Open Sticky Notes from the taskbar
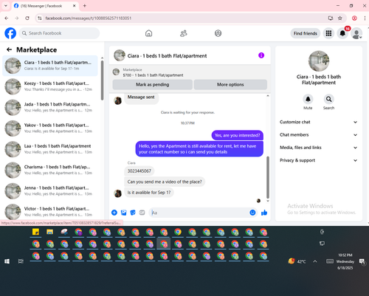The height and width of the screenshot is (296, 369). 35,232
